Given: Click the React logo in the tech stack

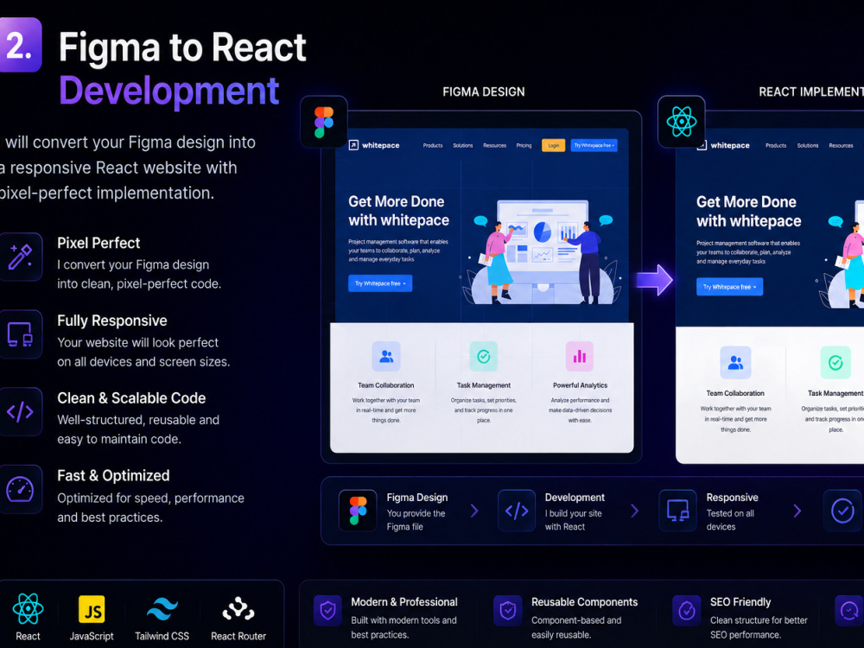Looking at the screenshot, I should click(x=29, y=608).
